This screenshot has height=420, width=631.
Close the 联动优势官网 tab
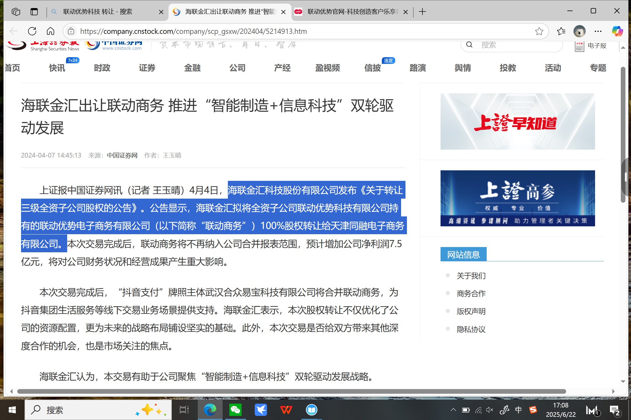pyautogui.click(x=405, y=12)
